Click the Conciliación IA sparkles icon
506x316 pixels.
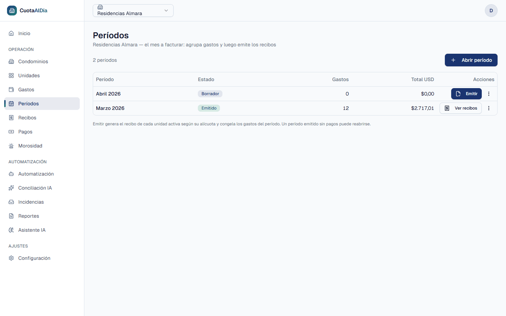coord(11,188)
